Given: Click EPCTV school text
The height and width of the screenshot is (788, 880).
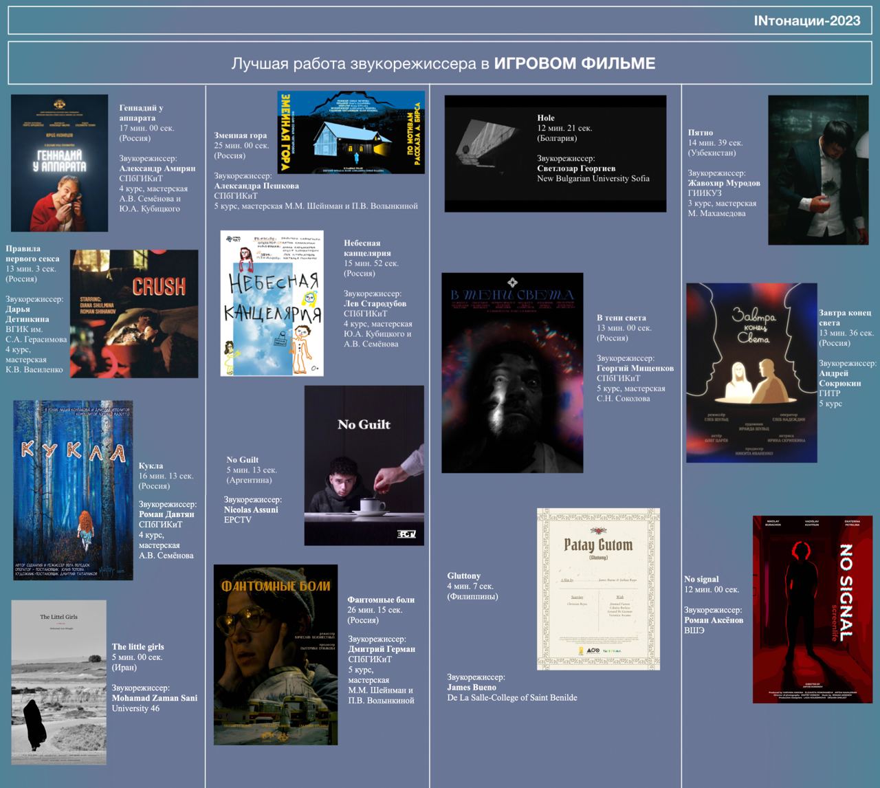Looking at the screenshot, I should click(238, 520).
